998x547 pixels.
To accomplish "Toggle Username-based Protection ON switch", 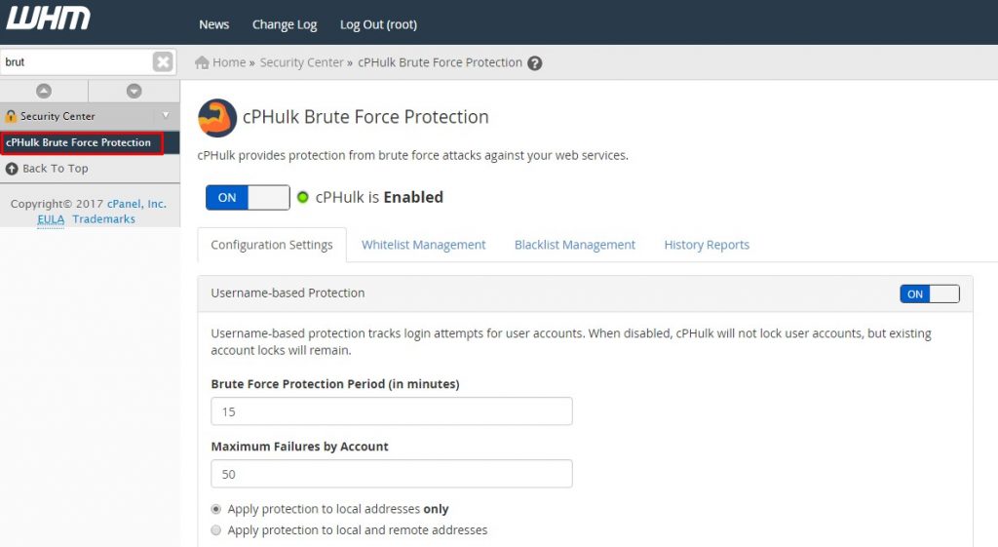I will (x=929, y=293).
